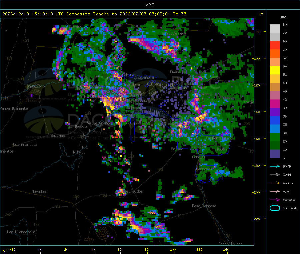Click the 'Tz 35' threshold text in header
Viewport: 300px width, 254px height.
coord(179,14)
